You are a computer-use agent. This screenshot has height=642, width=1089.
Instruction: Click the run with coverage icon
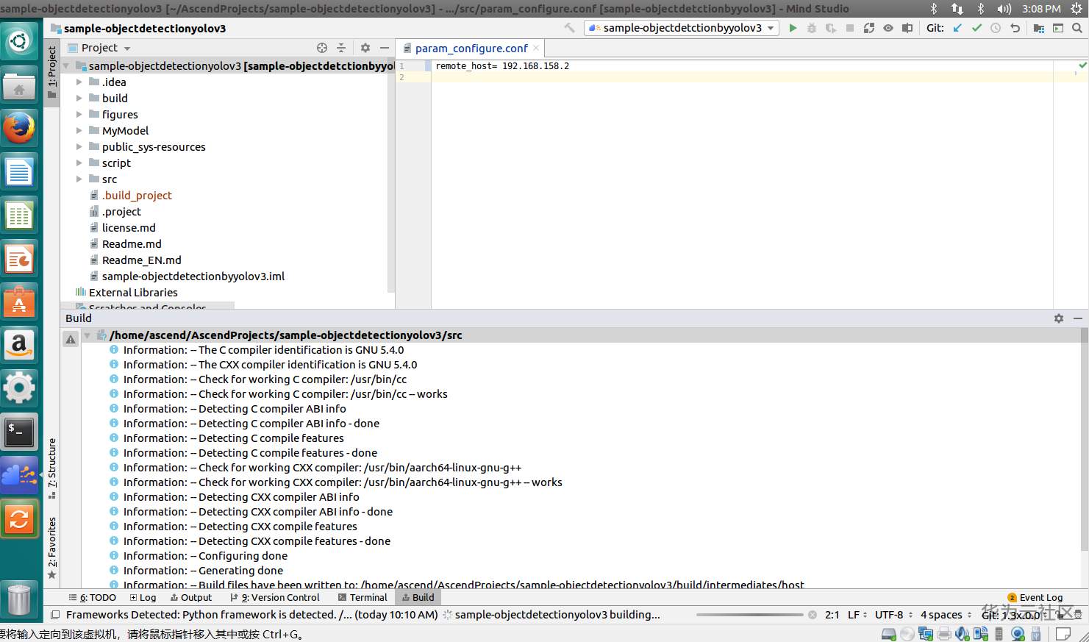pos(831,28)
